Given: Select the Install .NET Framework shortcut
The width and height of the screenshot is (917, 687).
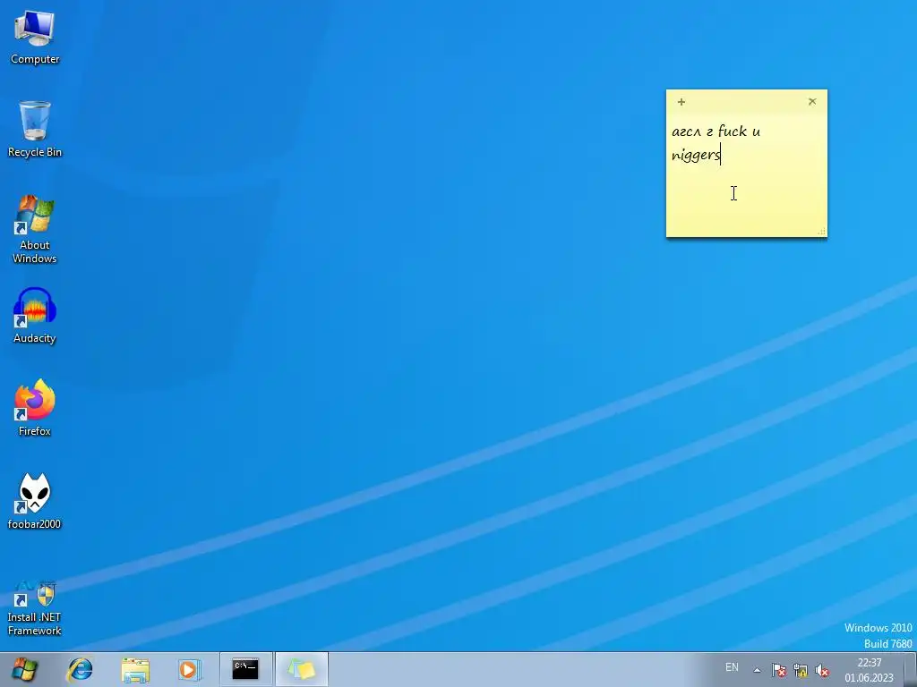Looking at the screenshot, I should click(x=35, y=607).
